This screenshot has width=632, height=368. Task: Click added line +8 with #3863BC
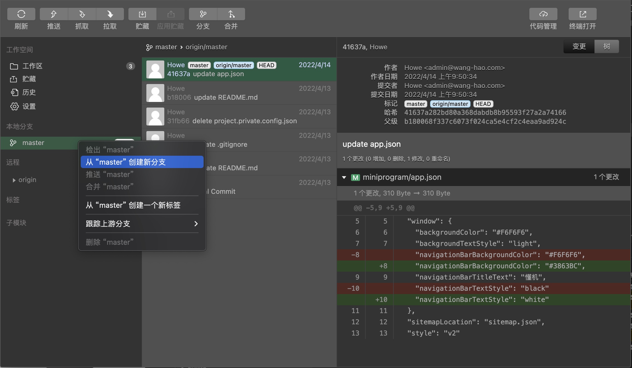(x=484, y=266)
